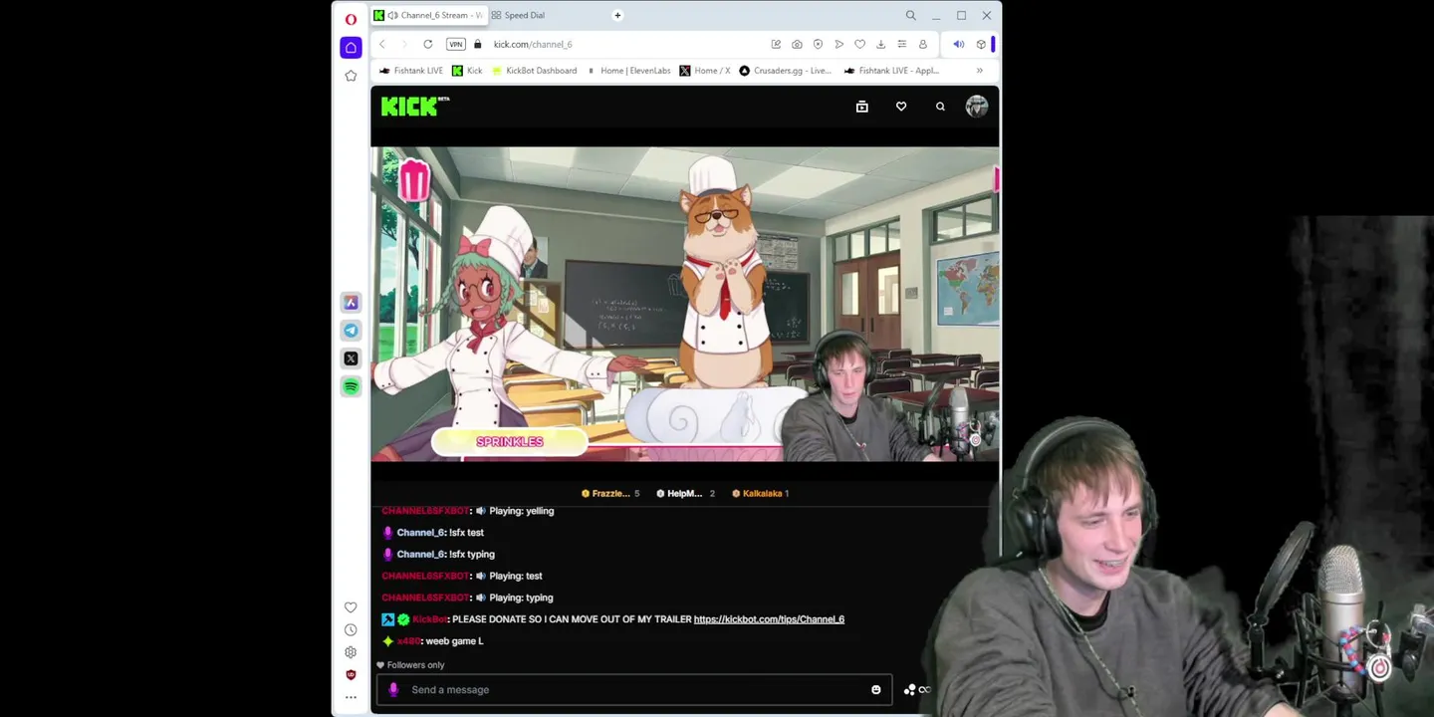Open the bookmarks star in Opera sidebar

tap(351, 76)
